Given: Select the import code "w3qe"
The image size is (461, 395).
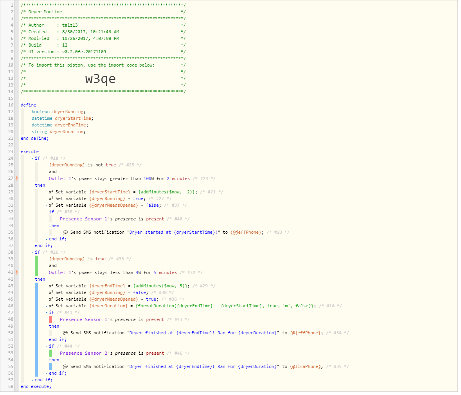Looking at the screenshot, I should 101,79.
